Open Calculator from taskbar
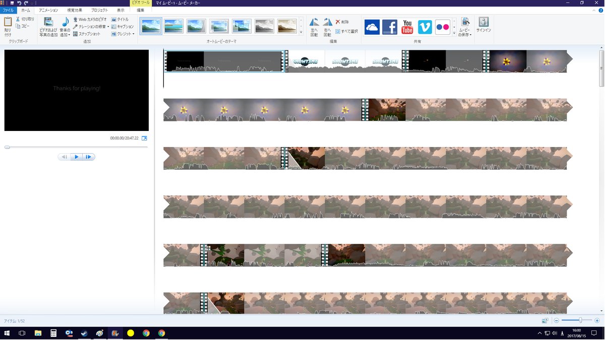605x340 pixels. 53,333
